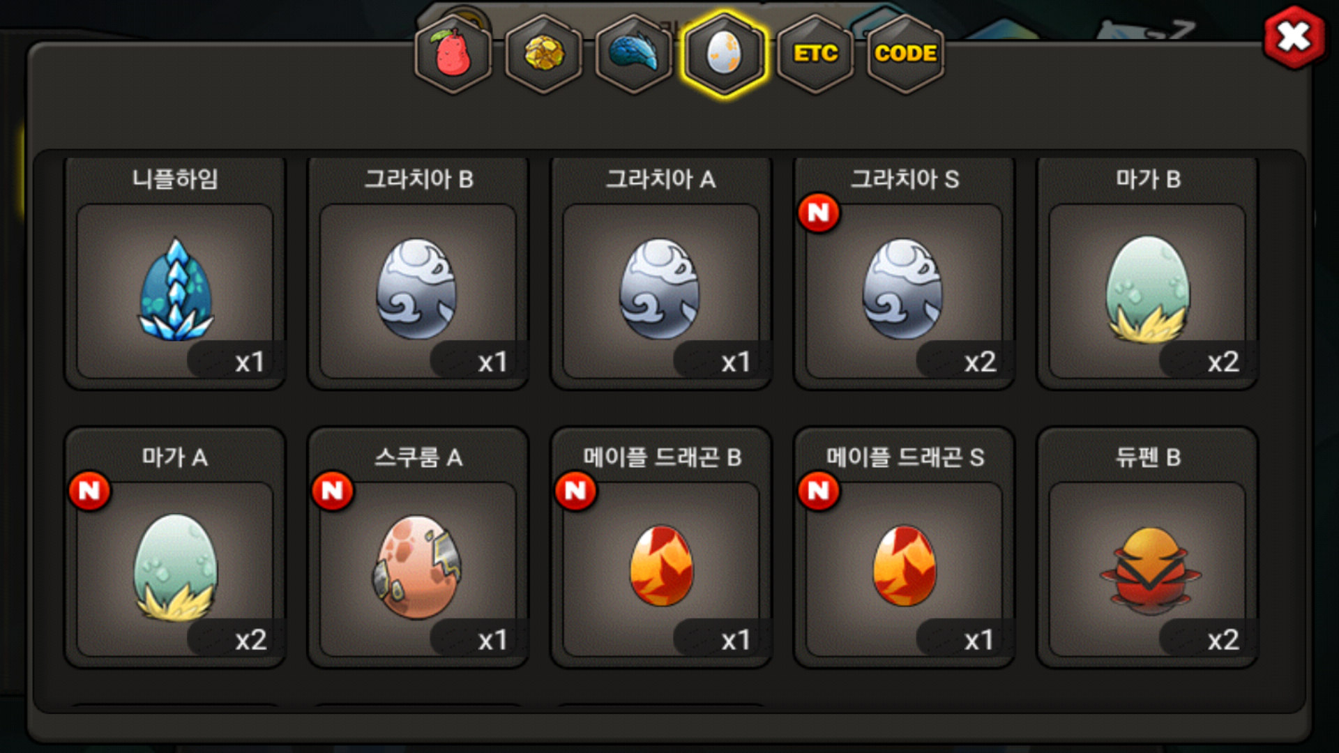The width and height of the screenshot is (1339, 753).
Task: Open the ETC tab
Action: coord(815,54)
